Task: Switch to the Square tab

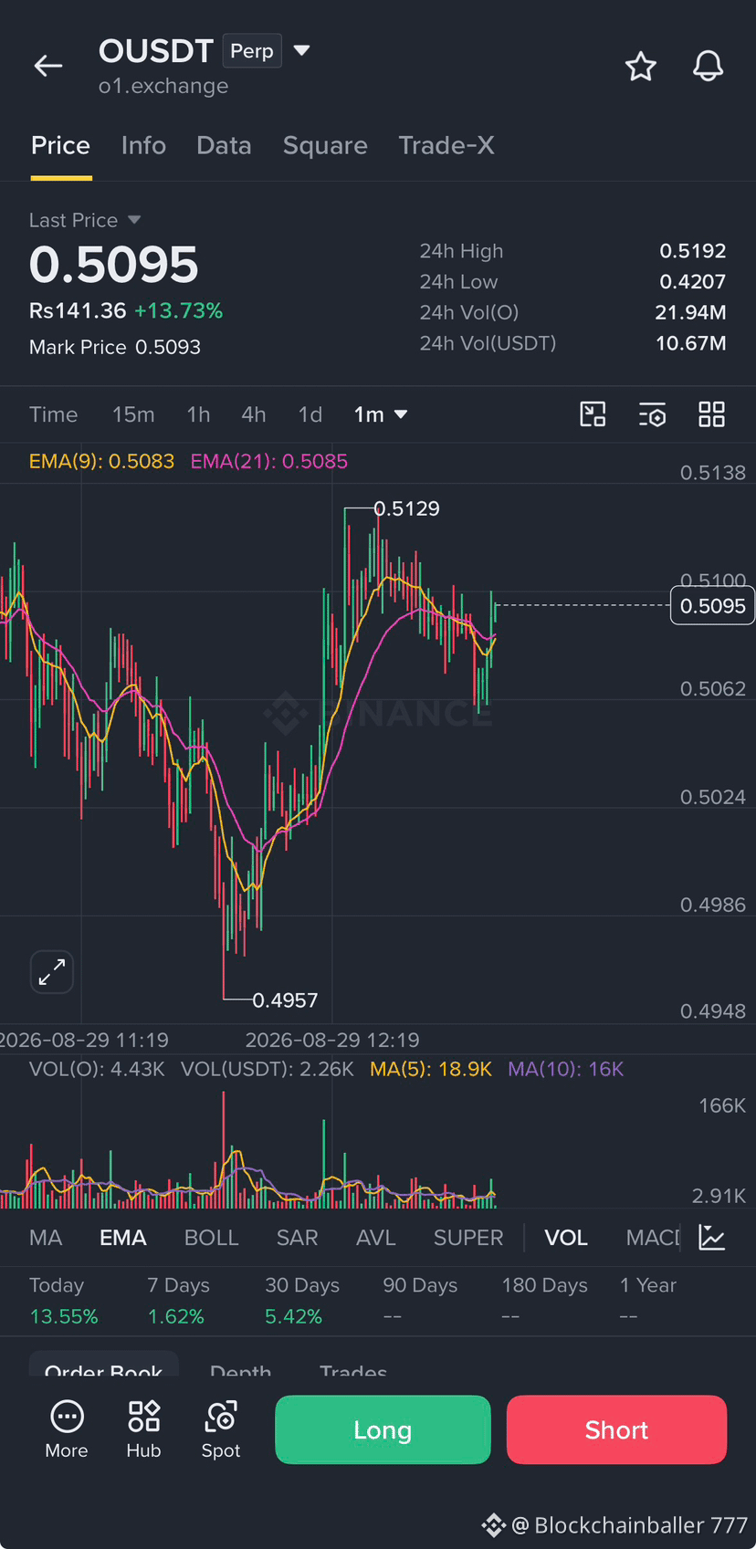Action: coord(325,145)
